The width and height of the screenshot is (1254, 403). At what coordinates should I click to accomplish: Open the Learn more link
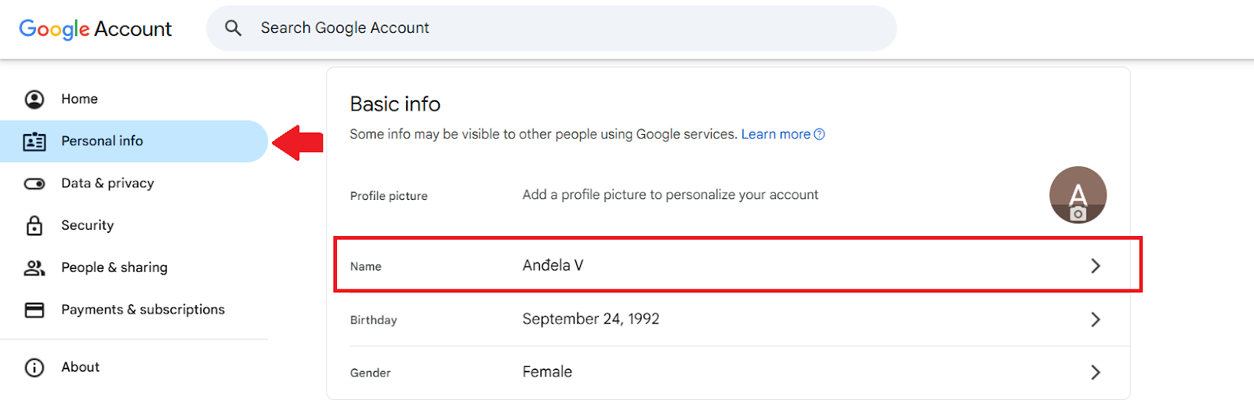coord(775,134)
